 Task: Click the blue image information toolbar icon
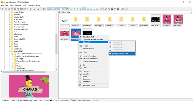(18, 9)
